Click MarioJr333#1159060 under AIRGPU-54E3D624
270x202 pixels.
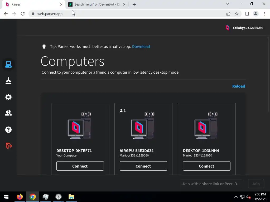[x=134, y=155]
